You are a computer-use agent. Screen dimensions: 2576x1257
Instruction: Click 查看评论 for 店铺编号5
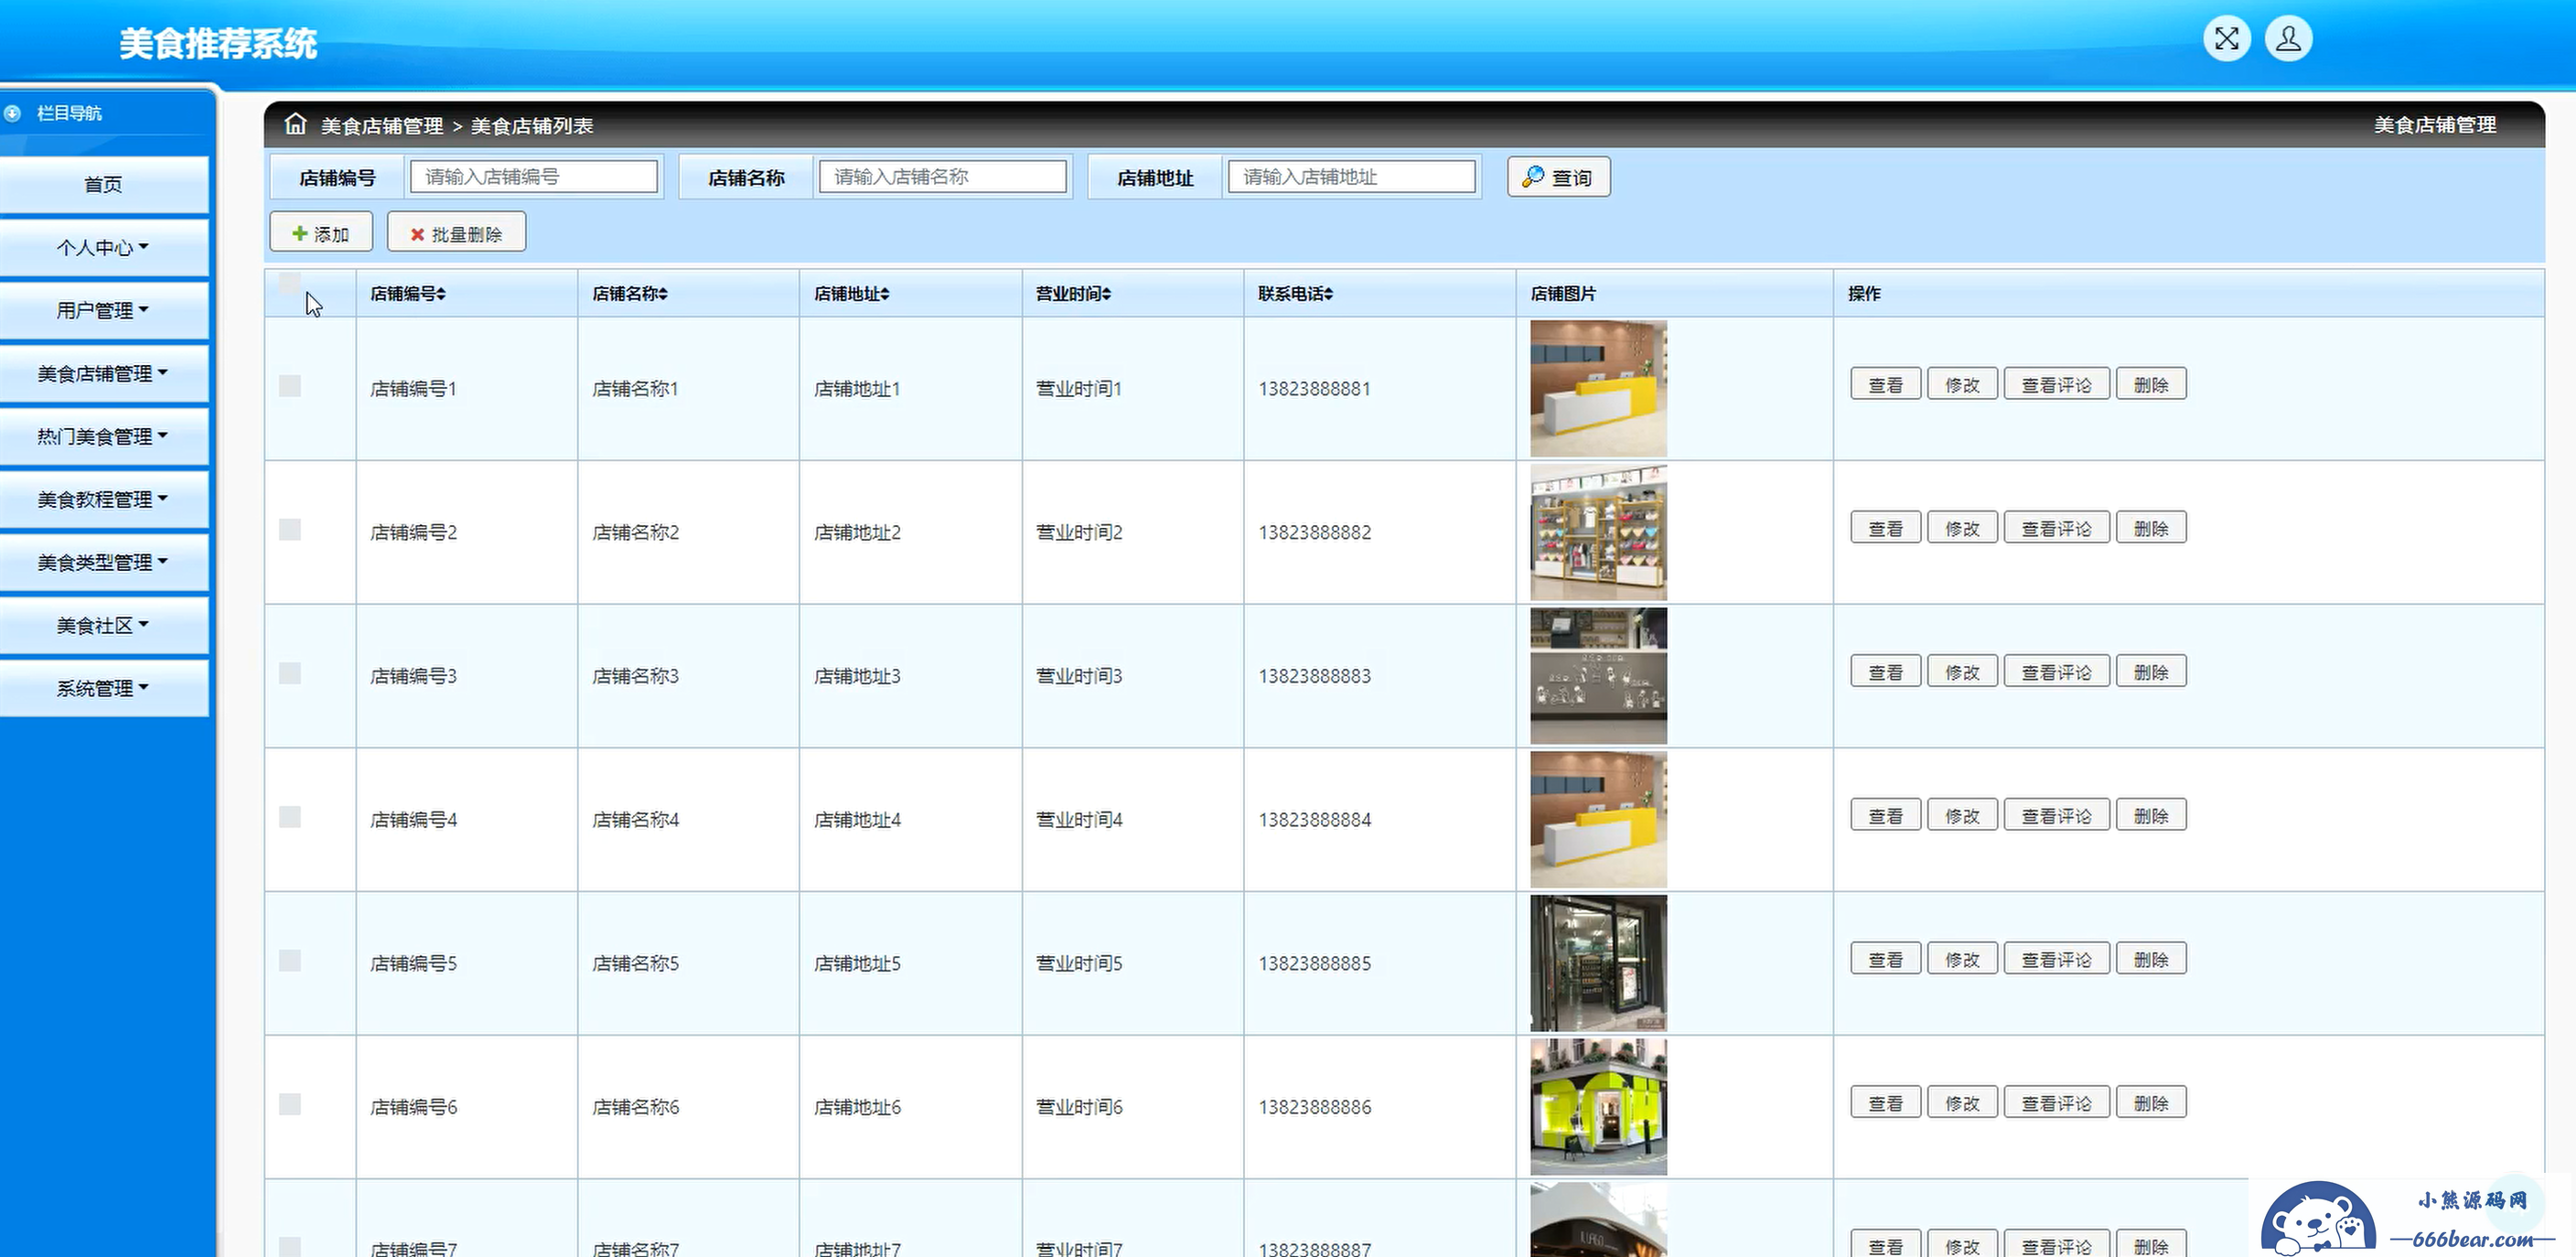point(2056,959)
